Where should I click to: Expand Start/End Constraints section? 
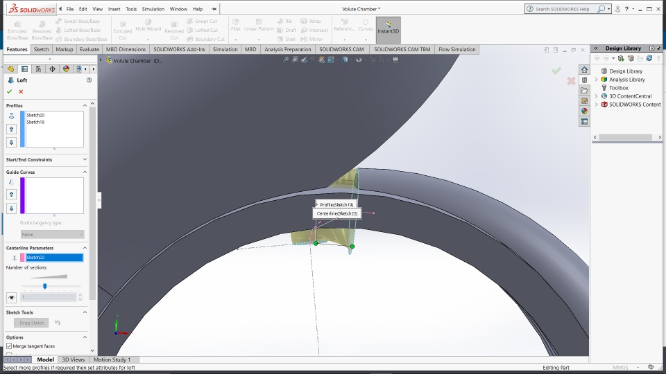pos(85,159)
